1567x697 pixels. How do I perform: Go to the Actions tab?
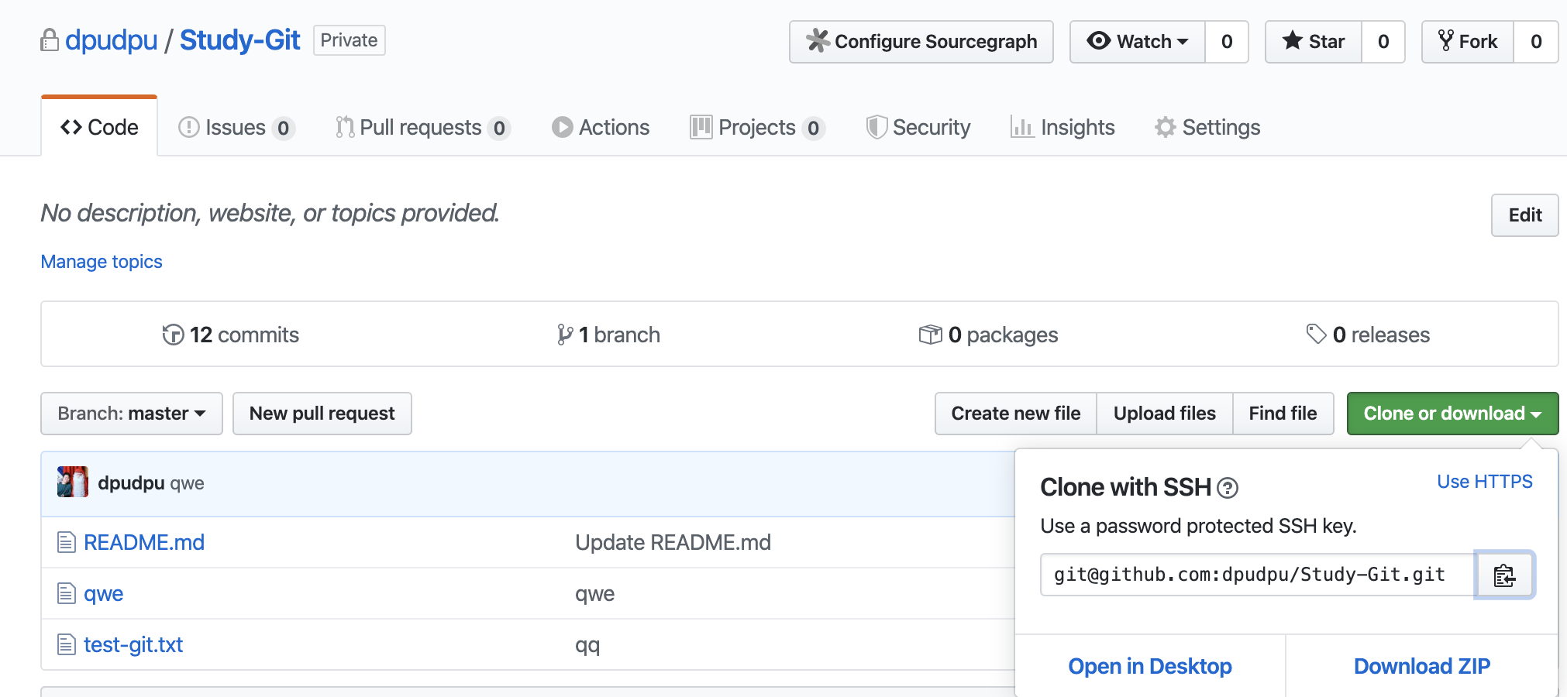pyautogui.click(x=601, y=128)
